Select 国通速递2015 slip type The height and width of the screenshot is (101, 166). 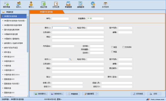coord(14,79)
